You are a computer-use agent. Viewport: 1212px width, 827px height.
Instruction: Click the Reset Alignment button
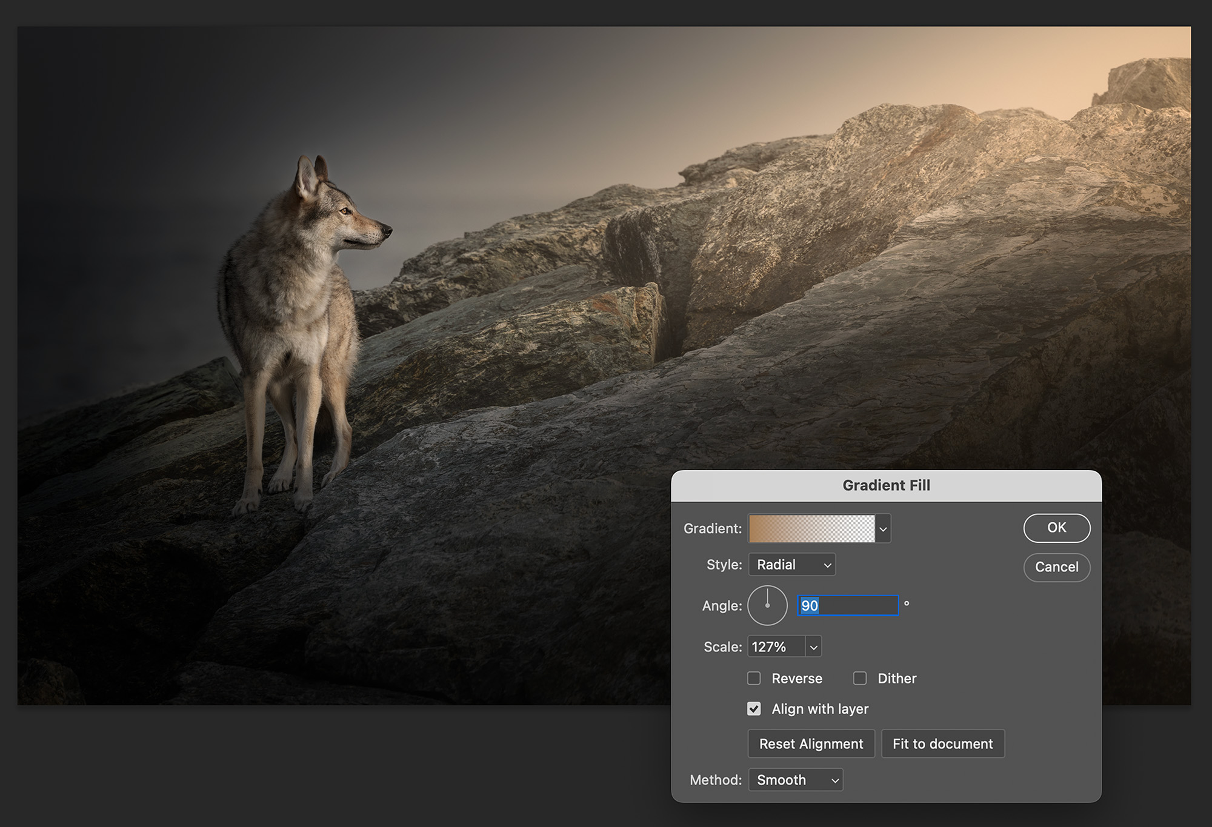click(811, 743)
